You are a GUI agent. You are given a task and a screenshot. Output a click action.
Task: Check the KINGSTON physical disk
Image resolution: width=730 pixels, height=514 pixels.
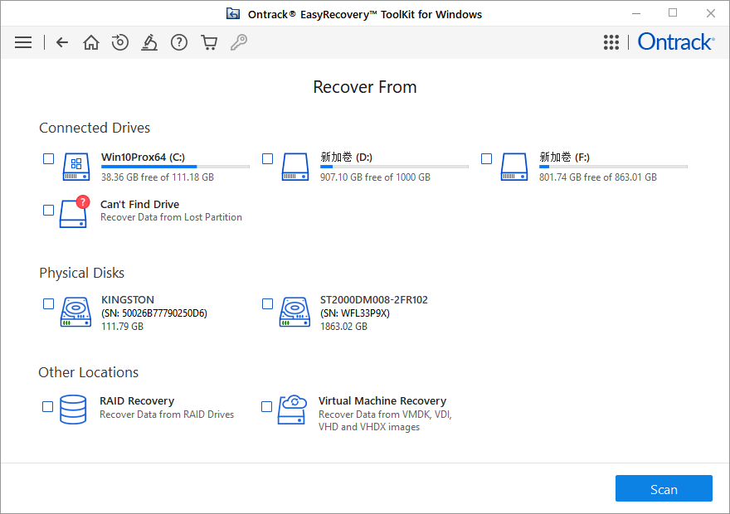click(x=48, y=303)
